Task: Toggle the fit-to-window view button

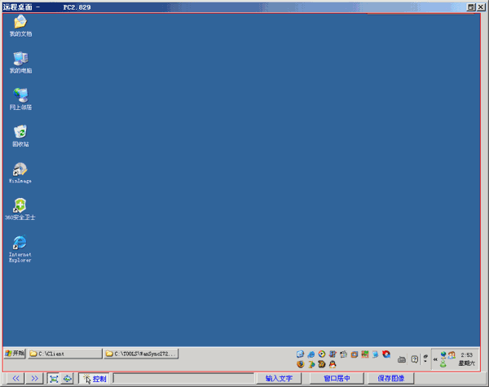Action: pyautogui.click(x=53, y=379)
